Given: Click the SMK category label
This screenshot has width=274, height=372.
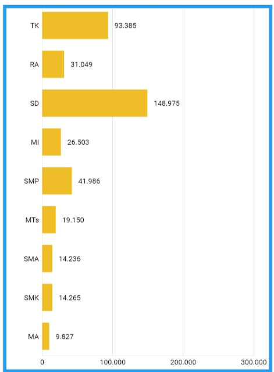Looking at the screenshot, I should pyautogui.click(x=31, y=298).
